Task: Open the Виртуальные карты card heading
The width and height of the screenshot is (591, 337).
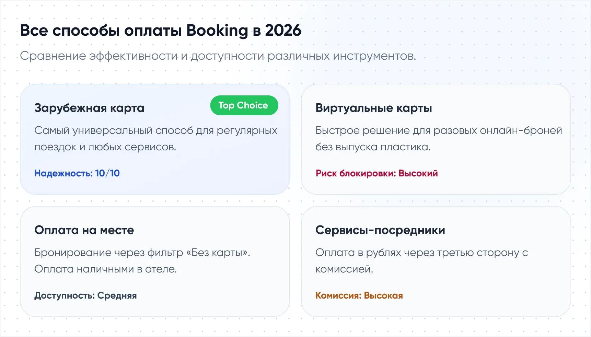Action: coord(373,108)
